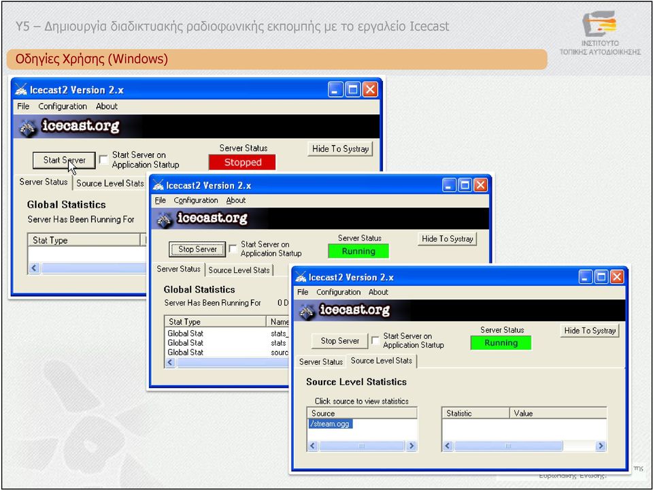Click left scroll arrow under the Statistic list

[x=448, y=446]
